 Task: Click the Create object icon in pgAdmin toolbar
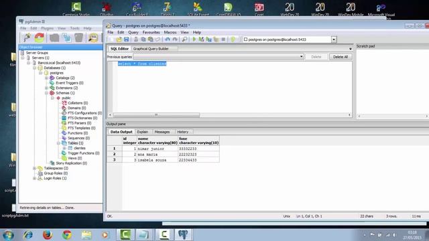tap(66, 37)
